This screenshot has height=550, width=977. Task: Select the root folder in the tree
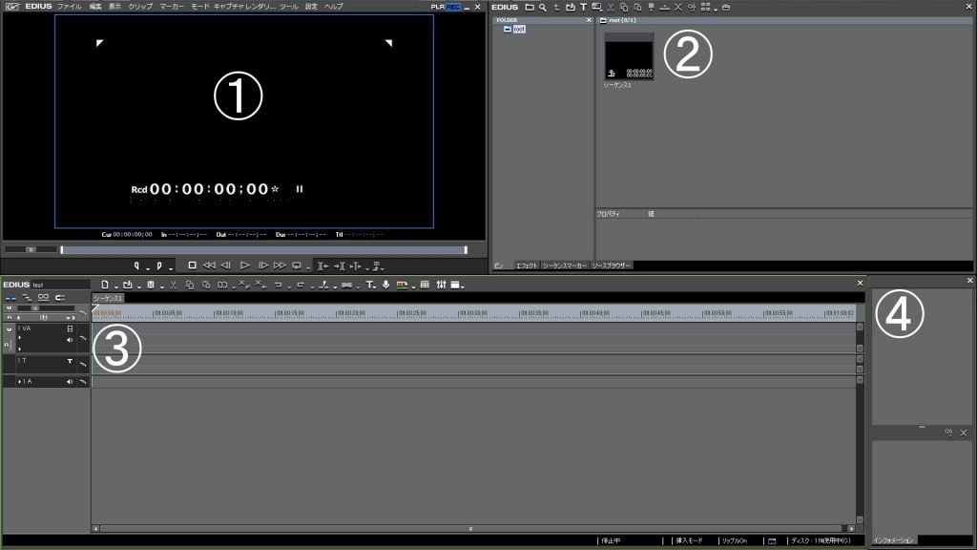(x=518, y=29)
